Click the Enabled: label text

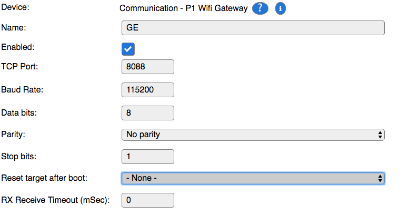17,47
